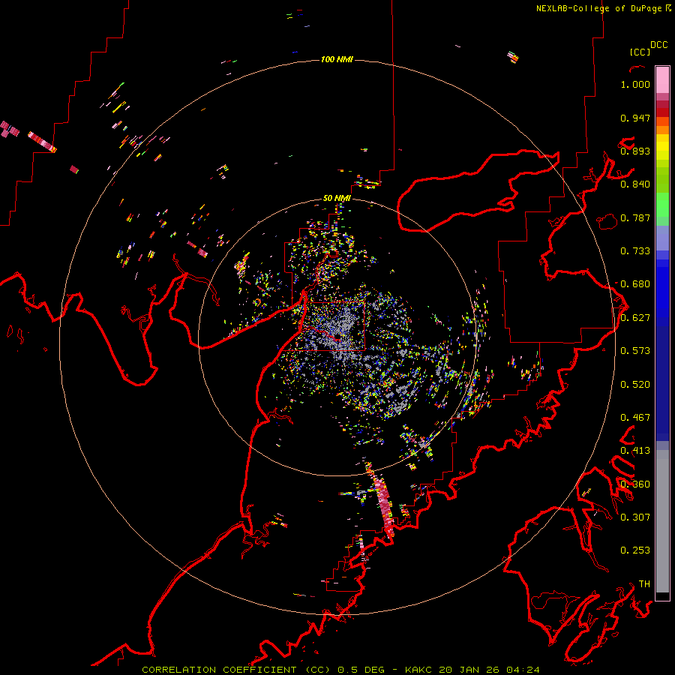The image size is (675, 675).
Task: Click the gray lower segment of the color bar
Action: pos(662,521)
